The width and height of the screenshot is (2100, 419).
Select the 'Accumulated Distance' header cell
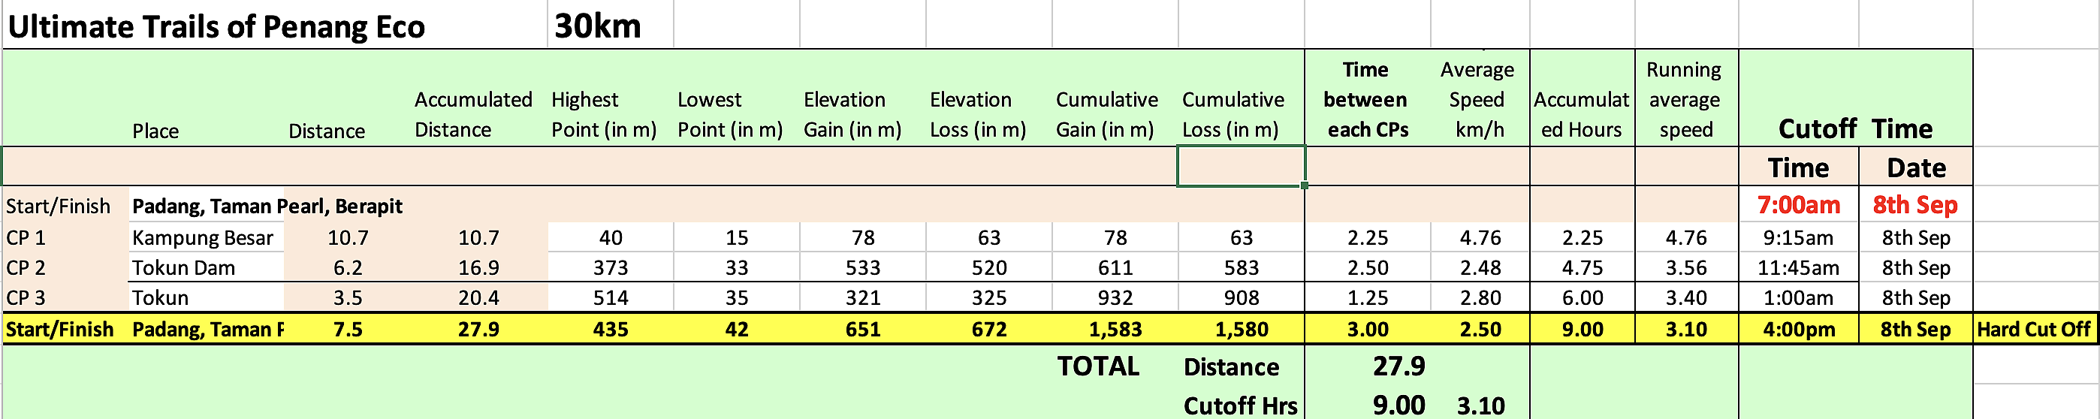(x=473, y=114)
